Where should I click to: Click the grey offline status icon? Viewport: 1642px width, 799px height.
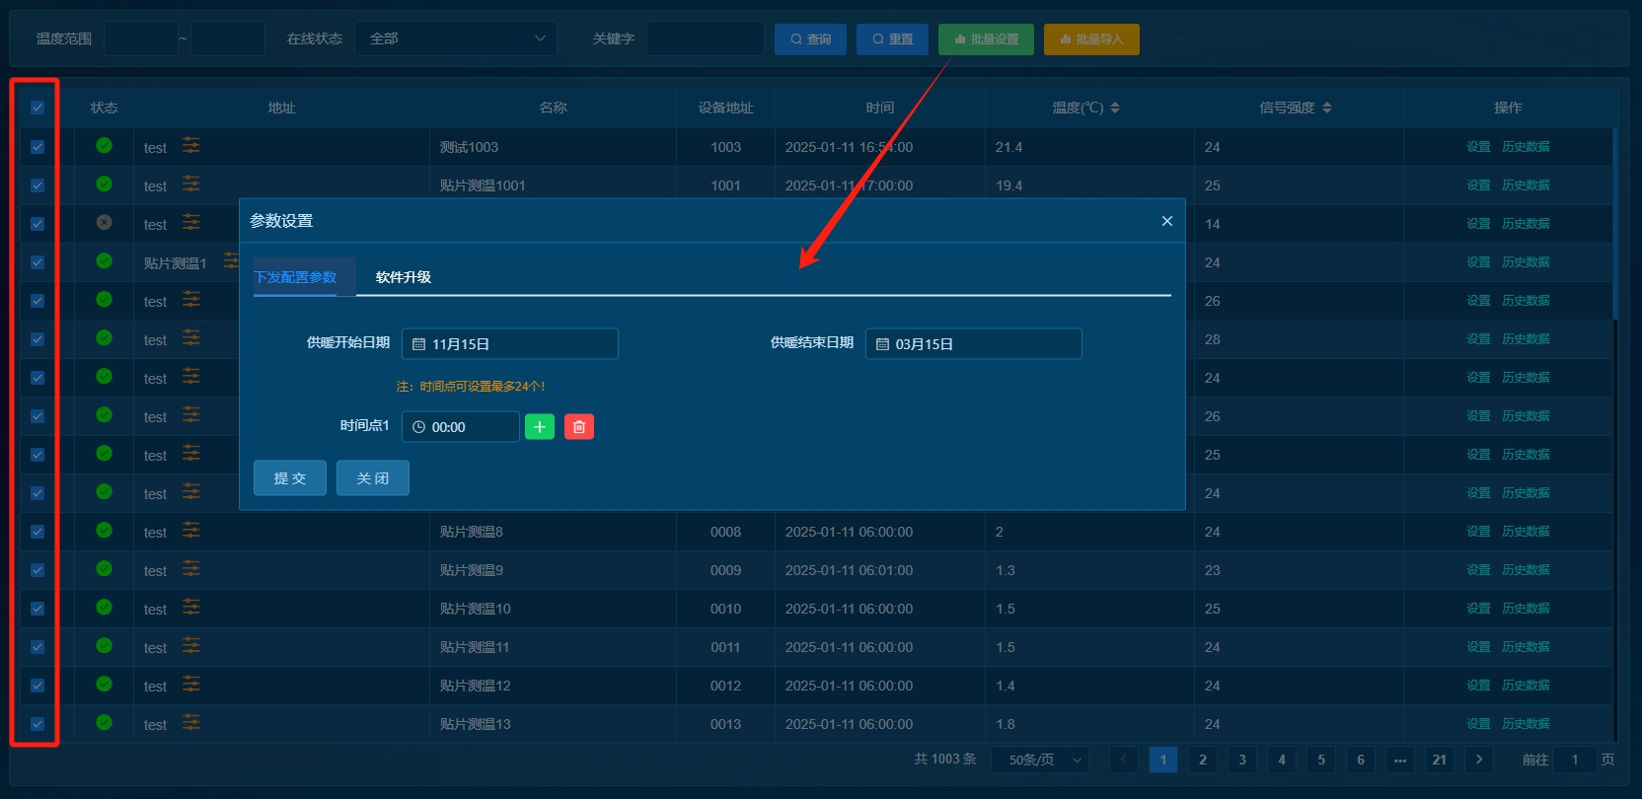pyautogui.click(x=104, y=223)
